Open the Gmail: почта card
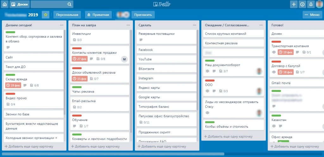Screen dimensions: 324x157 297,83
